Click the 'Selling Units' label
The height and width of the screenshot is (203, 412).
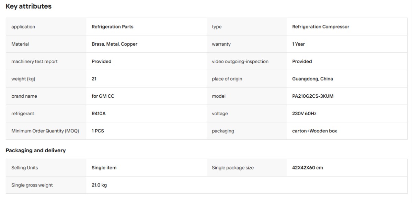(x=25, y=168)
